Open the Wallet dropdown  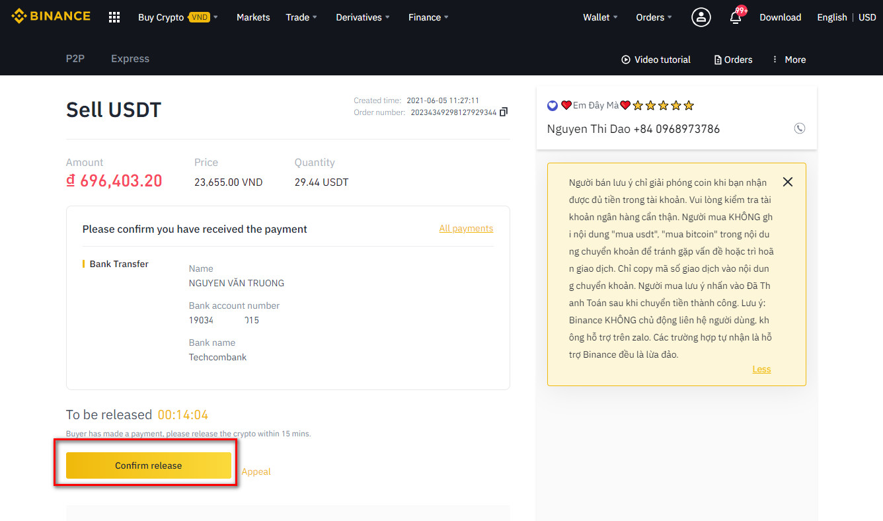coord(600,17)
